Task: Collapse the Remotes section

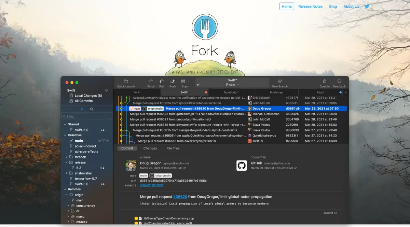Action: 65,189
